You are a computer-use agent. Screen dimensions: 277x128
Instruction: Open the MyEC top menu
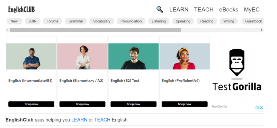click(252, 10)
